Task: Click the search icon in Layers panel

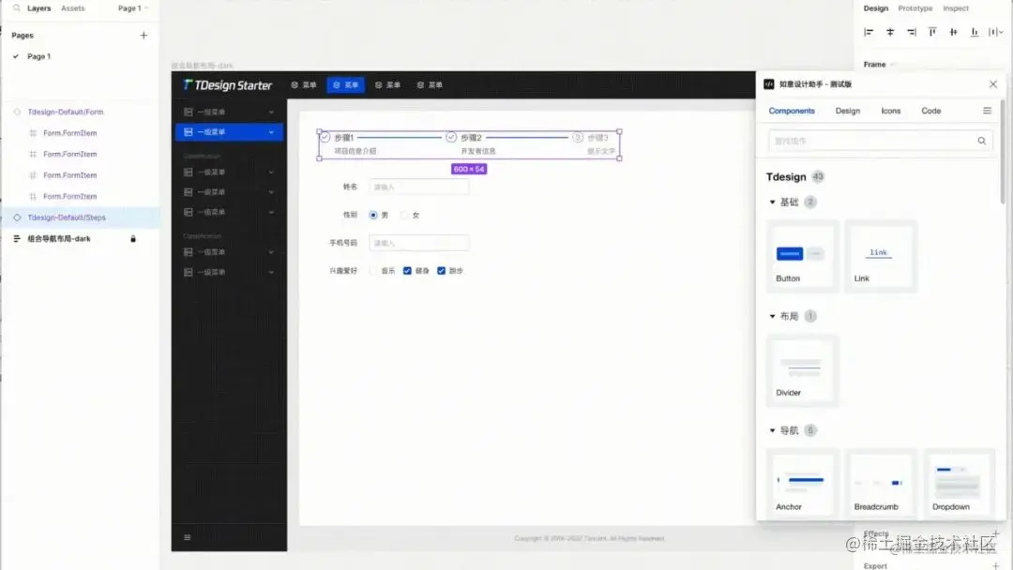Action: coord(17,8)
